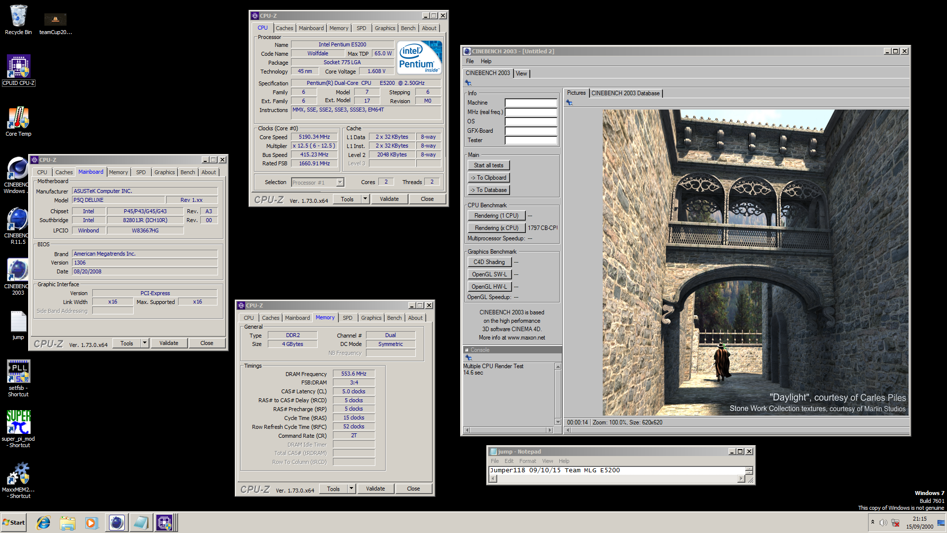947x533 pixels.
Task: Expand the Processor #1 selection combo box
Action: coord(318,183)
